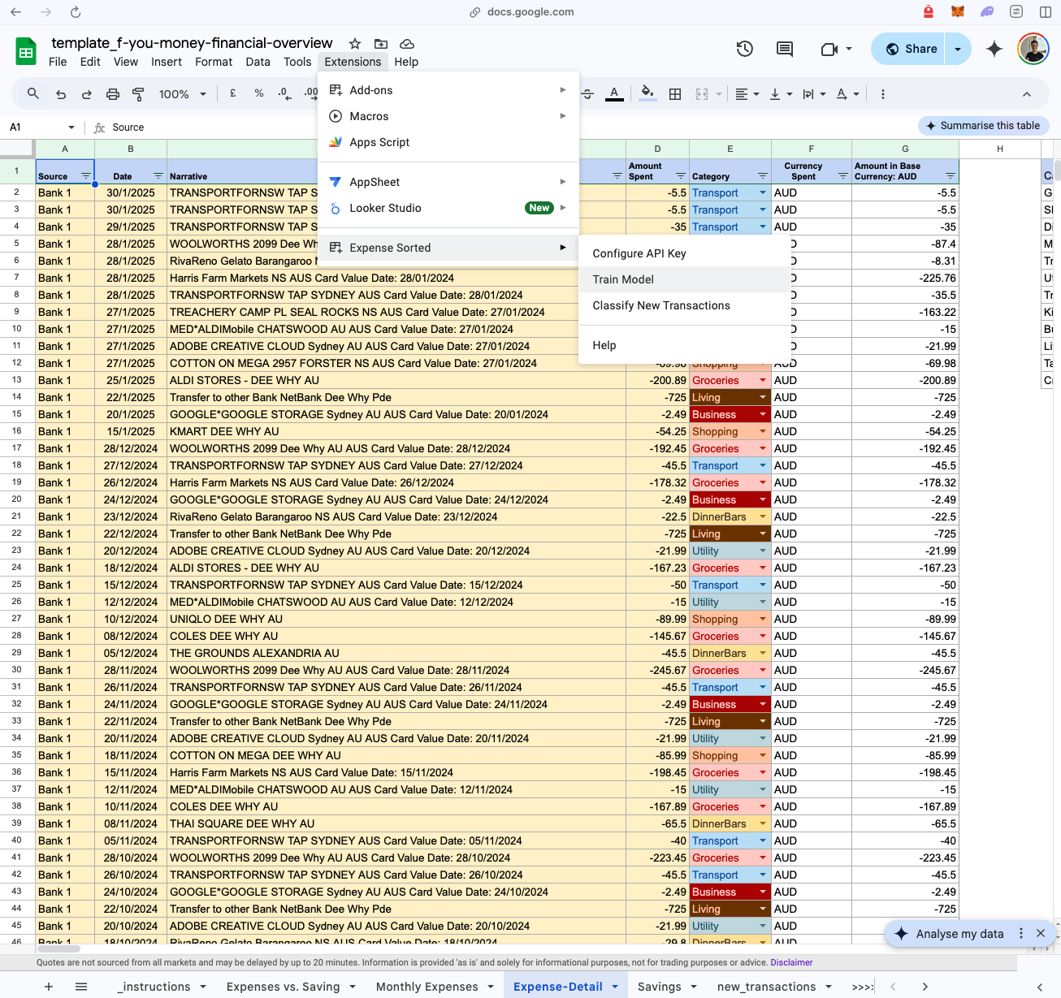This screenshot has height=998, width=1061.
Task: Open the borders tool
Action: point(675,94)
